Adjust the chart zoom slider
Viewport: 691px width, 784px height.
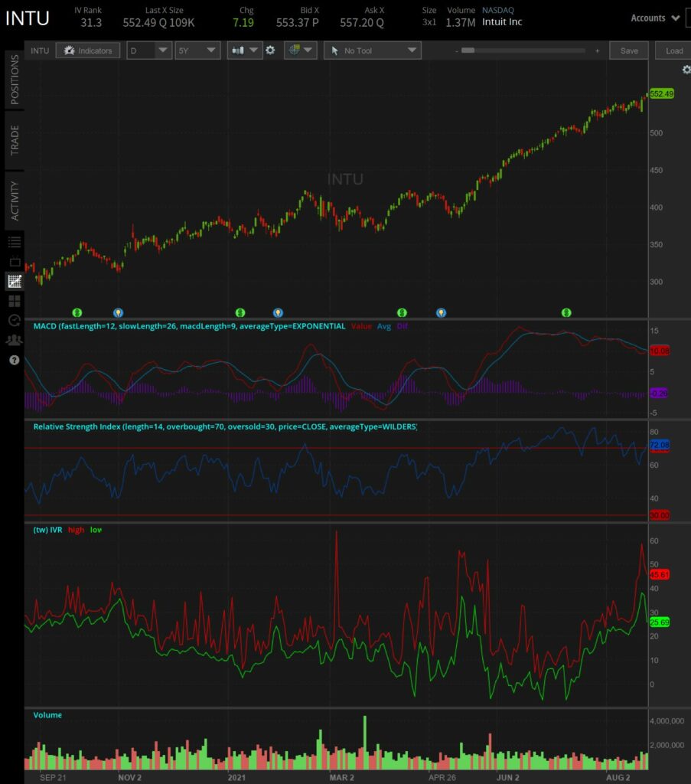click(523, 51)
